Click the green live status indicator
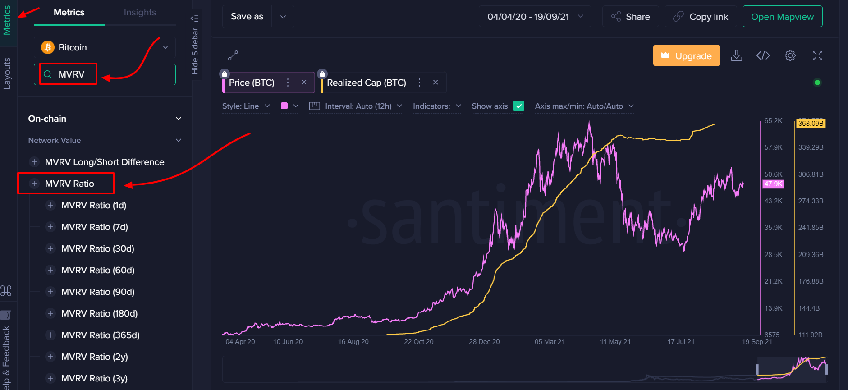Image resolution: width=848 pixels, height=390 pixels. [x=817, y=83]
